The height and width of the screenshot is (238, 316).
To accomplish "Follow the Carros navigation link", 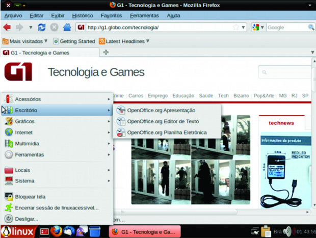I will [x=136, y=96].
